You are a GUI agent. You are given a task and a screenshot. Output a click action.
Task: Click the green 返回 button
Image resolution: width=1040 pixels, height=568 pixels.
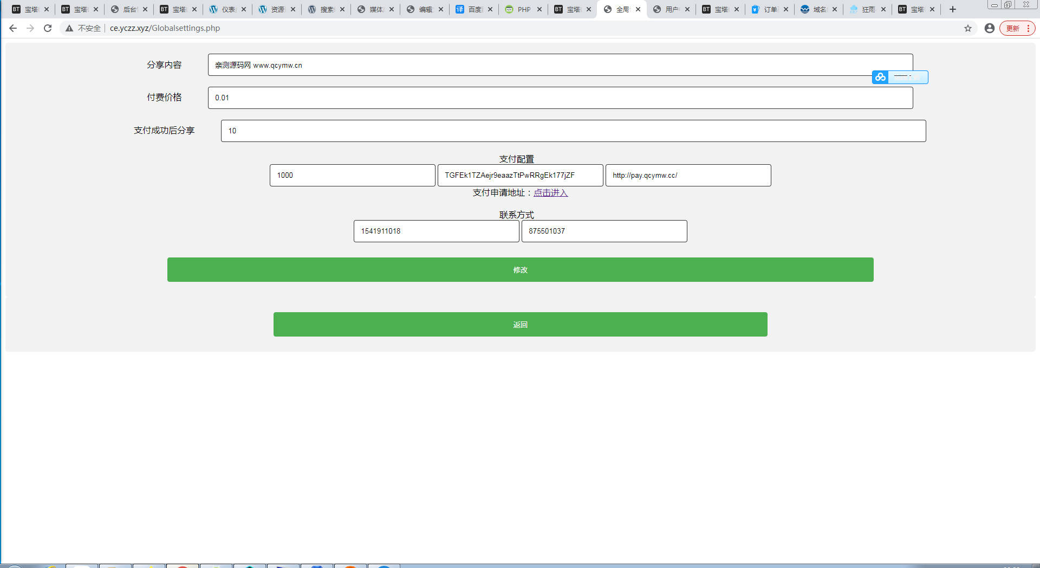pyautogui.click(x=520, y=324)
